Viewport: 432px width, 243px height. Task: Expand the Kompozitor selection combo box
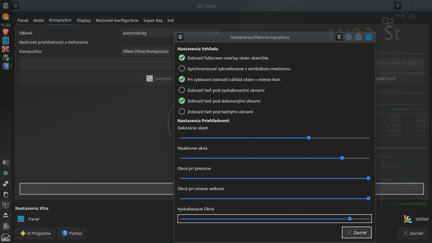tap(147, 51)
